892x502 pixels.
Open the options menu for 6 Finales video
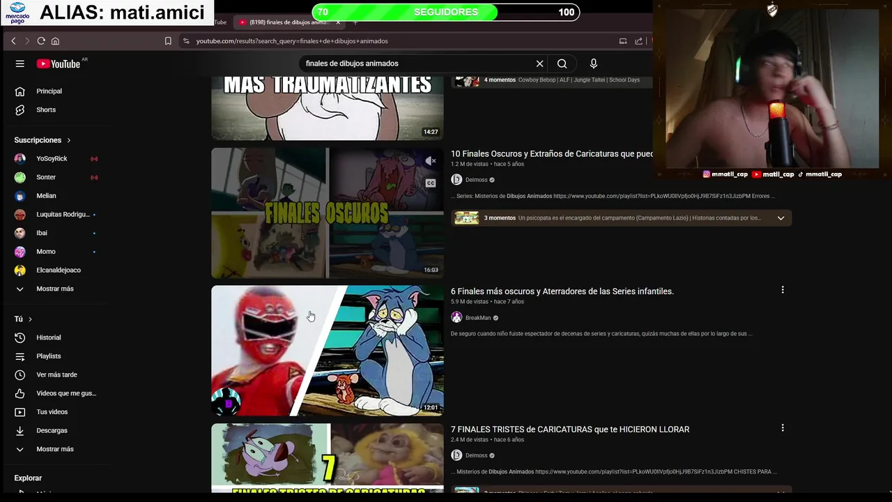click(783, 289)
